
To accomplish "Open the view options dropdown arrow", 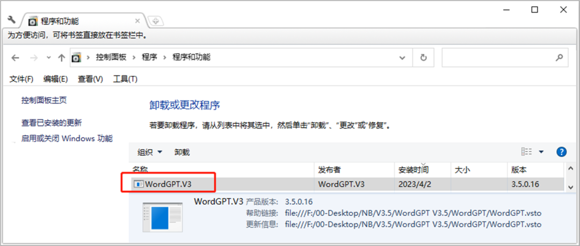I will 541,151.
